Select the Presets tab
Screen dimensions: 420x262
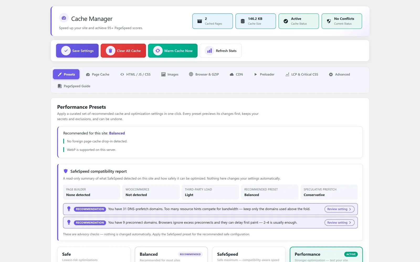[66, 74]
